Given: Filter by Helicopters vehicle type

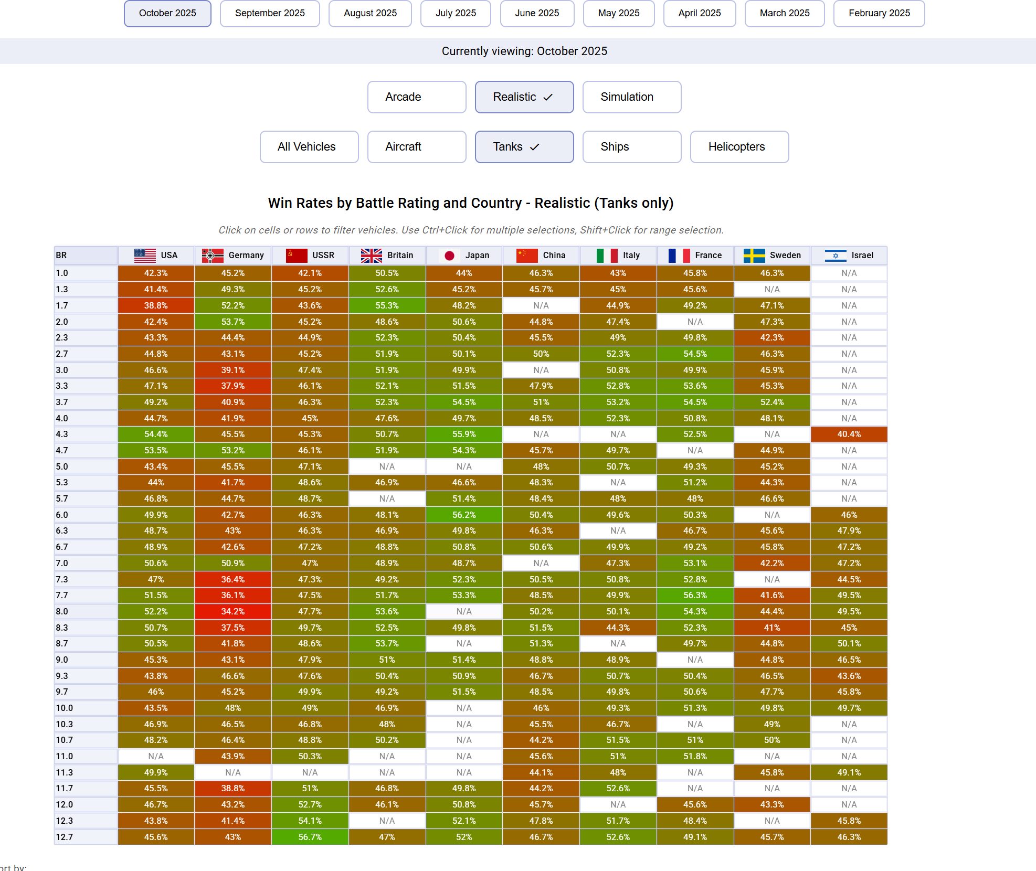Looking at the screenshot, I should pyautogui.click(x=739, y=147).
